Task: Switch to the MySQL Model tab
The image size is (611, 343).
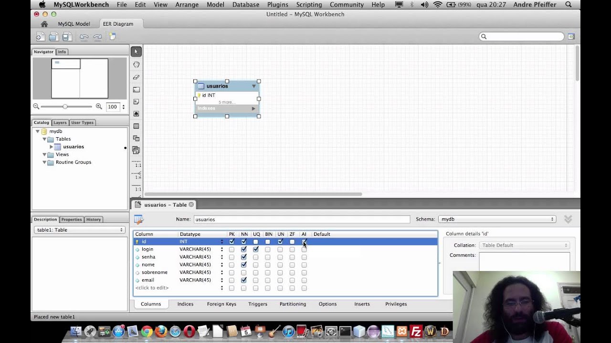Action: 74,24
